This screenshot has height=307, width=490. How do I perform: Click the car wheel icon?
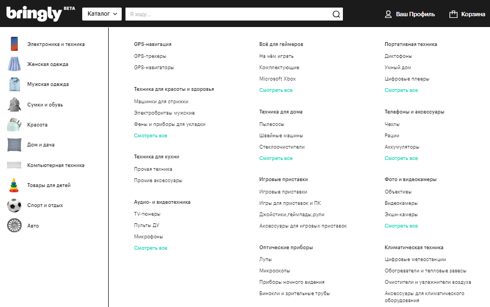(x=15, y=225)
